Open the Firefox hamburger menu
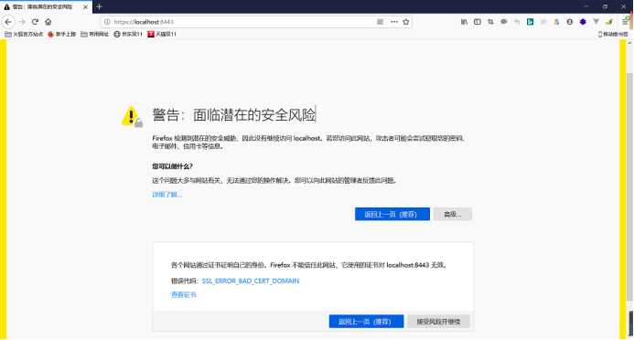Screen dimensions: 634x340 point(625,22)
